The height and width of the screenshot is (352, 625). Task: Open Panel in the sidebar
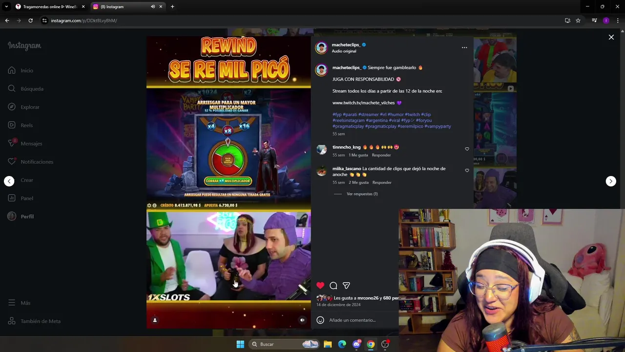coord(21,198)
